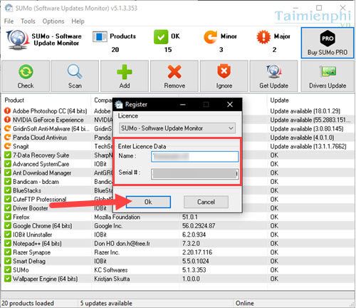The image size is (356, 308).
Task: Click 'Mozilla Foundation' company cell
Action: coord(117,217)
